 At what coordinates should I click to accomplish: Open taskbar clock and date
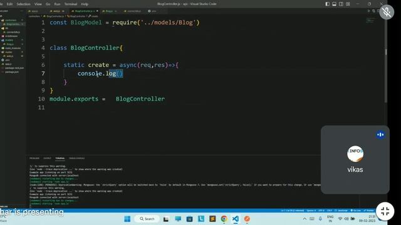pos(367,219)
